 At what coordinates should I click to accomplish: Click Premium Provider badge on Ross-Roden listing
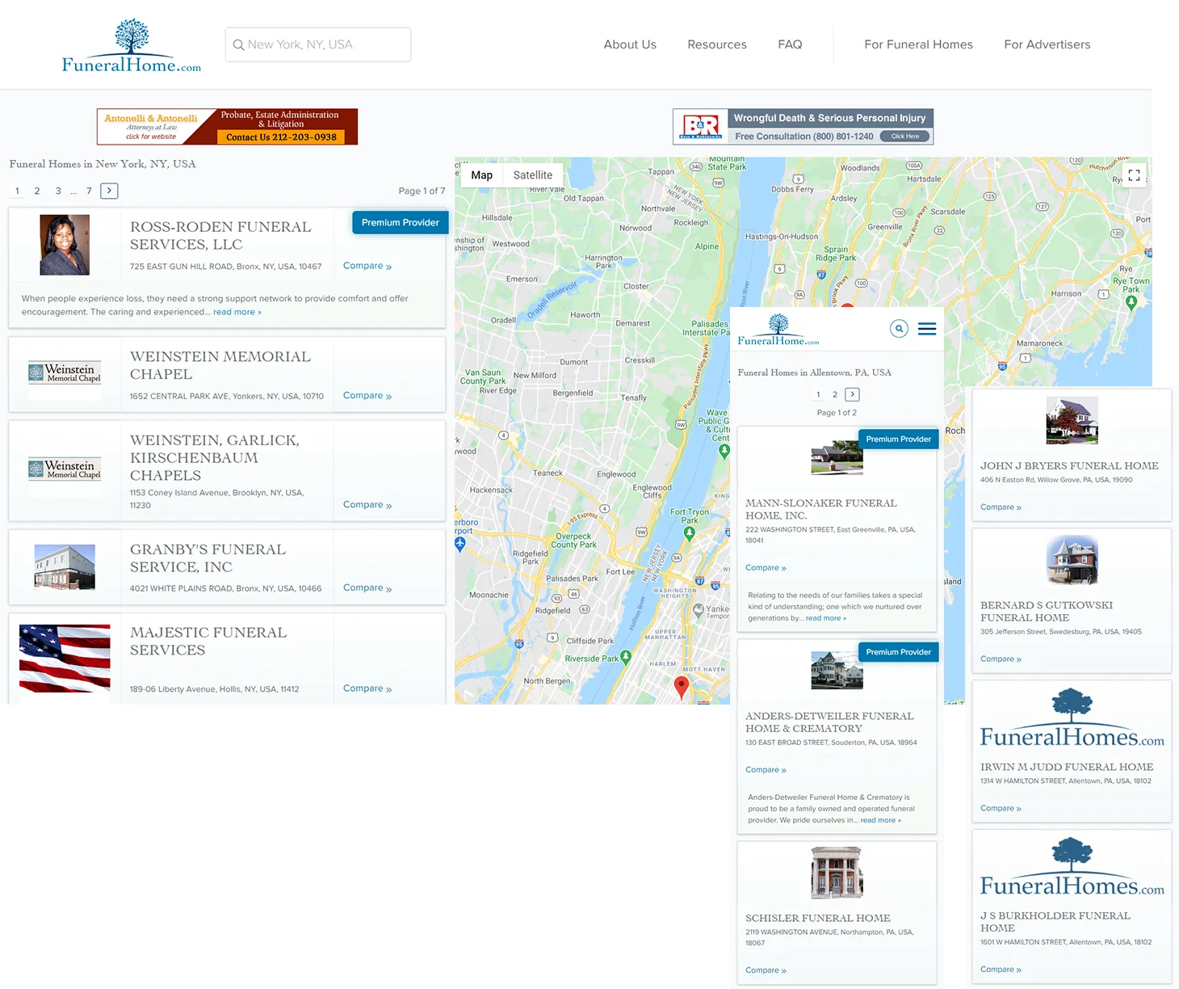[400, 222]
